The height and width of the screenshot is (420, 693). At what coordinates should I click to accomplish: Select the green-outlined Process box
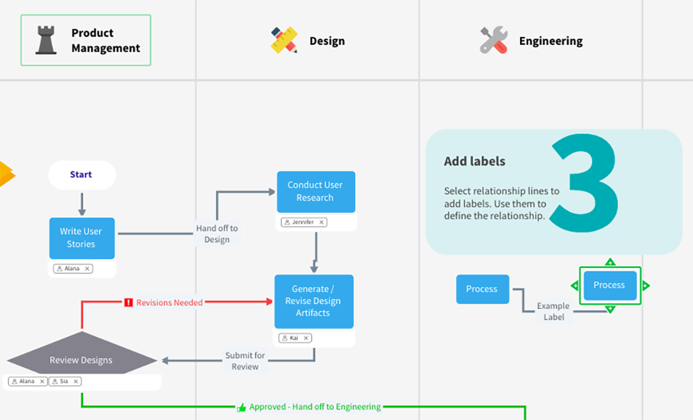(610, 285)
